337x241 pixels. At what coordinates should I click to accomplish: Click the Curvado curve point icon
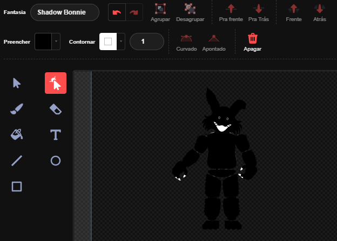point(186,39)
